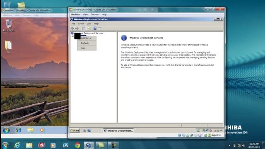Click the Show Desktop quick launch icon
This screenshot has width=265, height=149.
[x=89, y=131]
